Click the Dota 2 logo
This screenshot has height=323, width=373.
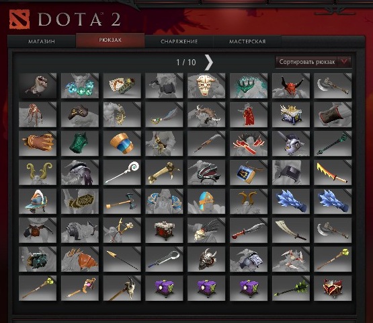65,19
